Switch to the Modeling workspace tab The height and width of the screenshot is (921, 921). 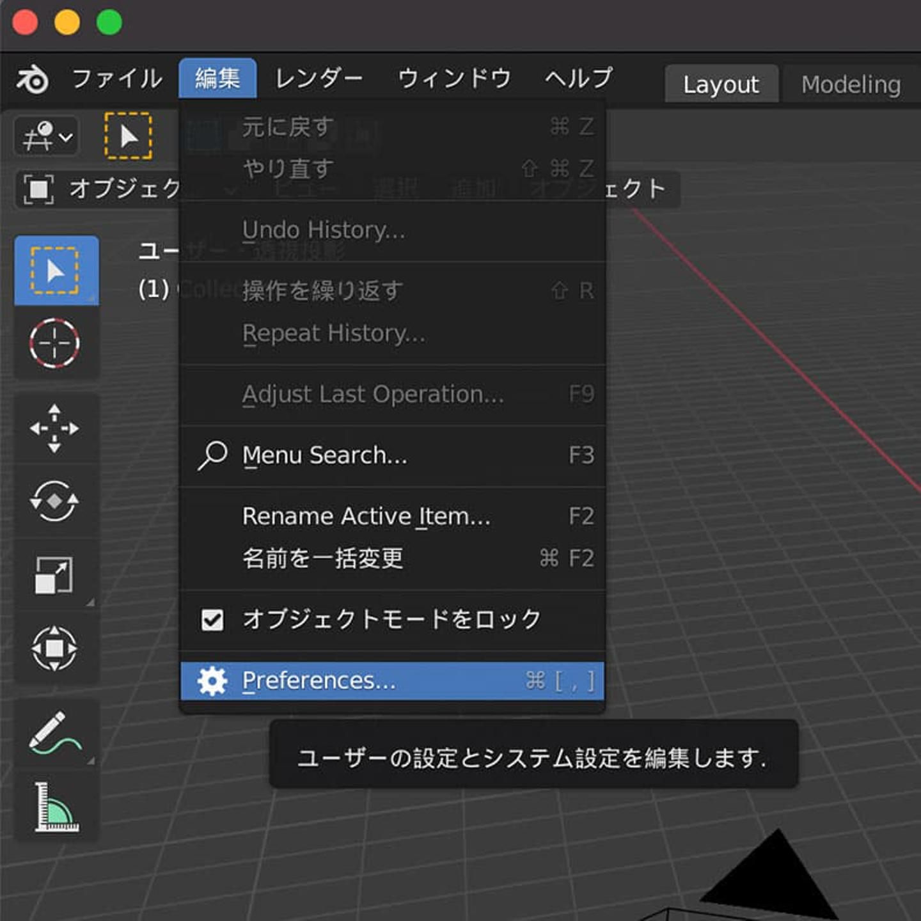pos(851,84)
